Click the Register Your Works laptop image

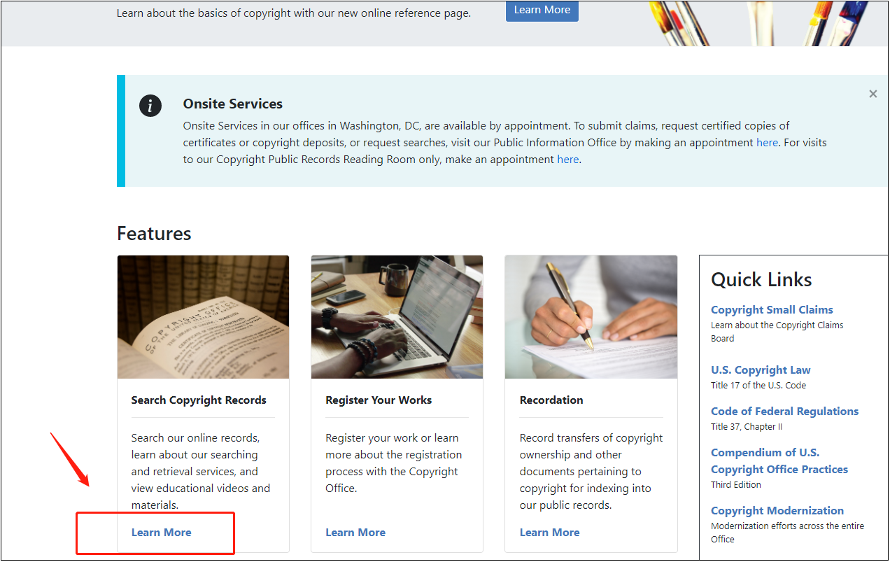(x=397, y=317)
